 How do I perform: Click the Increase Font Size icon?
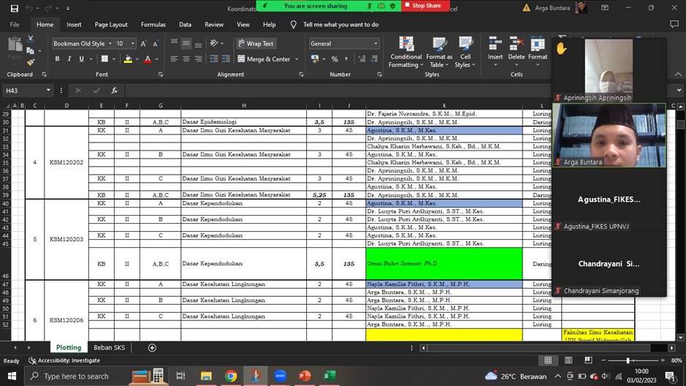[x=143, y=44]
